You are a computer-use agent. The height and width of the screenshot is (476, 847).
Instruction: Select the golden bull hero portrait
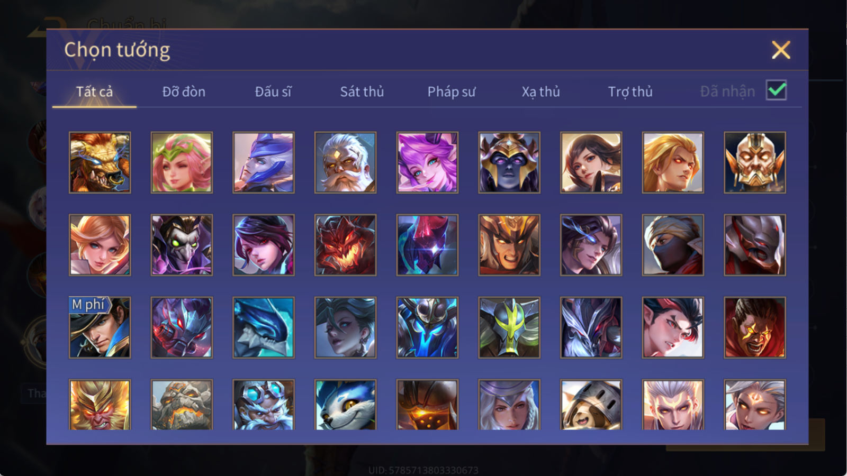coord(100,162)
